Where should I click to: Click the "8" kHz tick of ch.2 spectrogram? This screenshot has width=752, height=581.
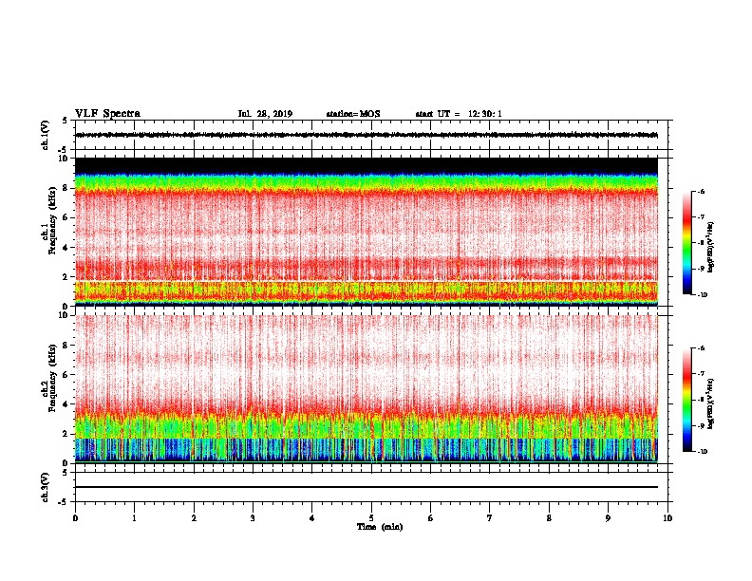pyautogui.click(x=66, y=346)
